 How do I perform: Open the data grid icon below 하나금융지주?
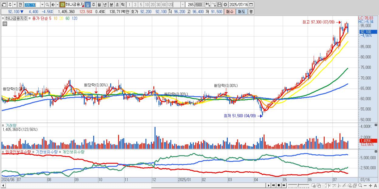click(5, 23)
